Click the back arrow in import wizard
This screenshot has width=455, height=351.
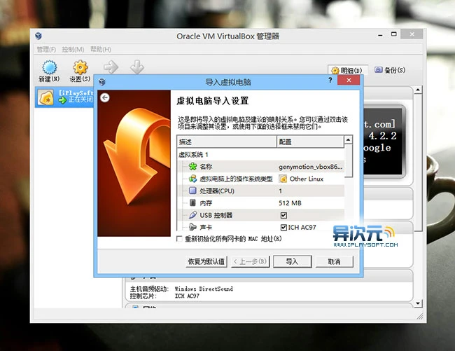pos(105,97)
